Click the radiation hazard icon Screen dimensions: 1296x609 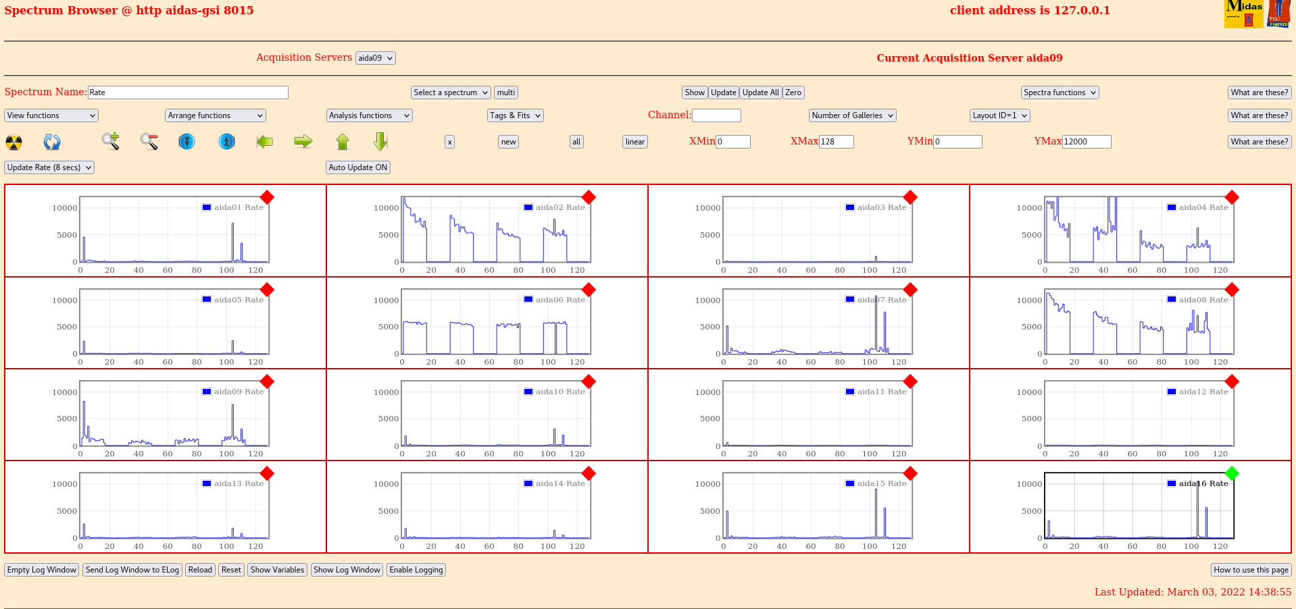(14, 142)
